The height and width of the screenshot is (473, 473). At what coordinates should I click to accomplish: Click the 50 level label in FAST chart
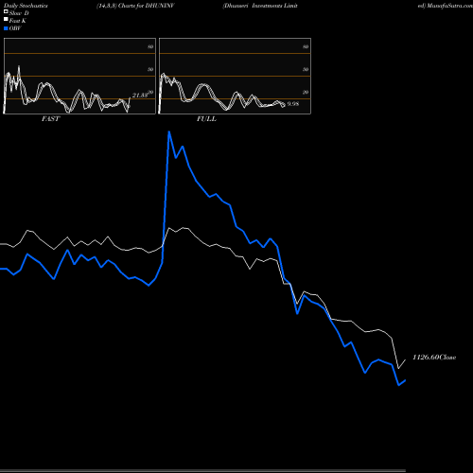coord(150,69)
